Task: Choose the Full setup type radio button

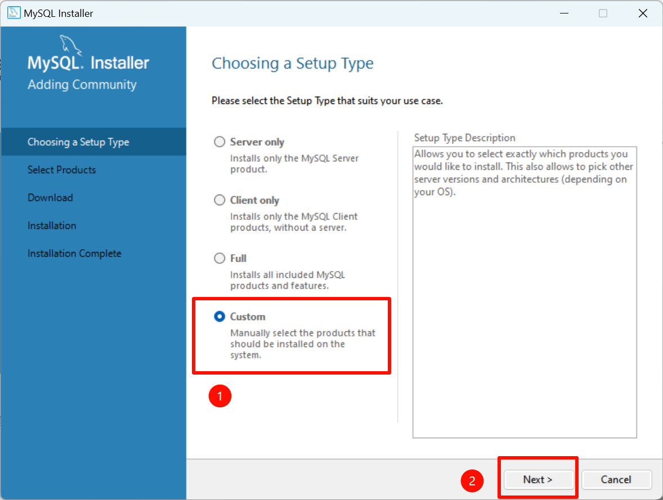Action: coord(219,258)
